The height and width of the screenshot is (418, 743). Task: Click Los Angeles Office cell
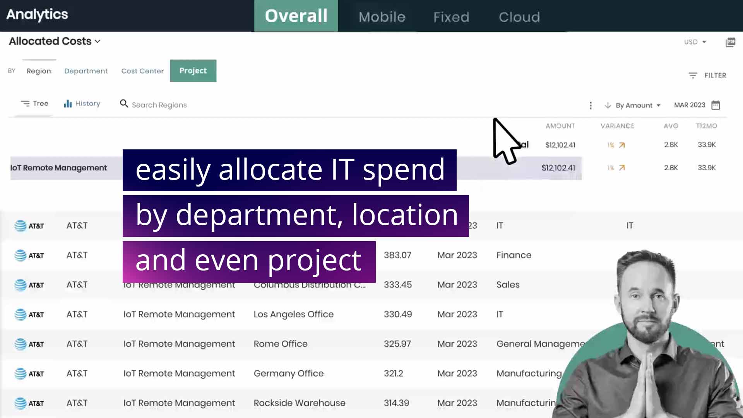coord(293,314)
